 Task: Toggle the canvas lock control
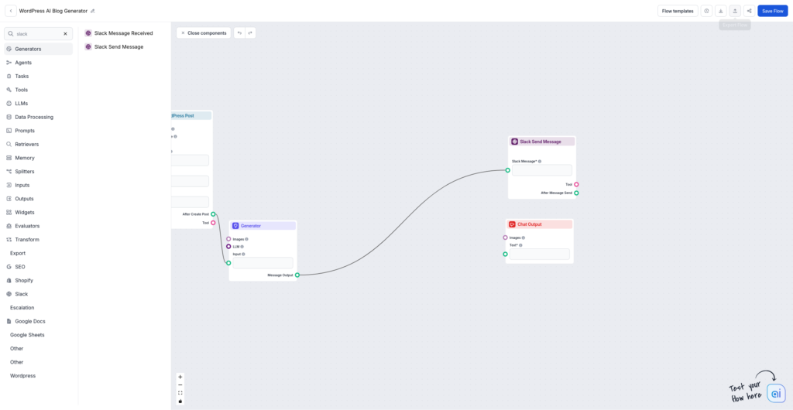180,401
